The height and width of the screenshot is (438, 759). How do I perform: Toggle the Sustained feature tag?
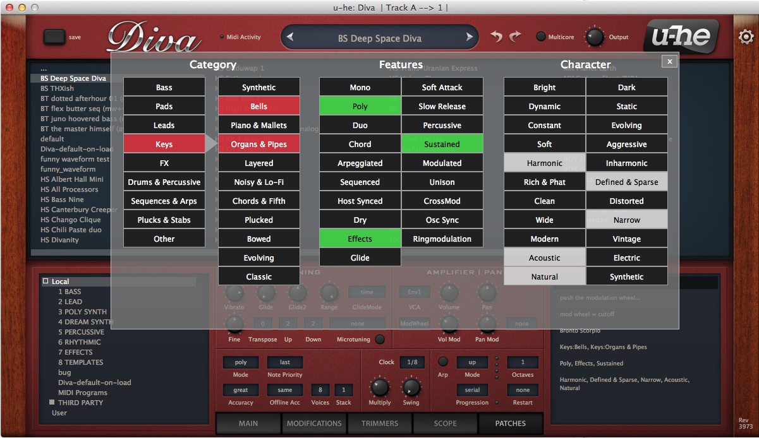442,144
